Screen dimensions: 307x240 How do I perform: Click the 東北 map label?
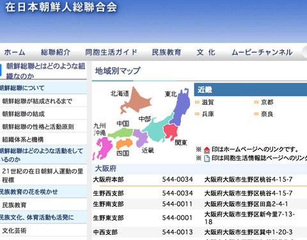(171, 94)
